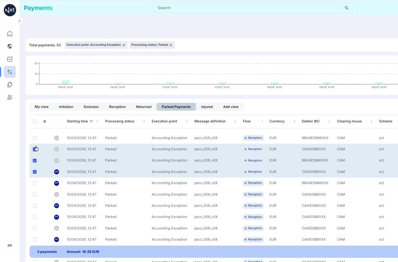The width and height of the screenshot is (398, 262).
Task: Click the Execution point column header
Action: coord(164,121)
